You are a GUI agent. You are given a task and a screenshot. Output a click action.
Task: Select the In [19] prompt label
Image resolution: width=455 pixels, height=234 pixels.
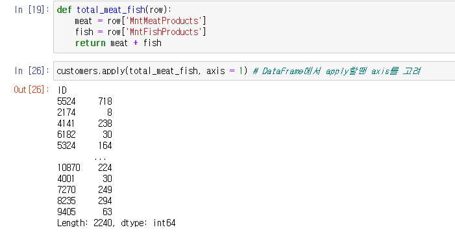tap(32, 10)
